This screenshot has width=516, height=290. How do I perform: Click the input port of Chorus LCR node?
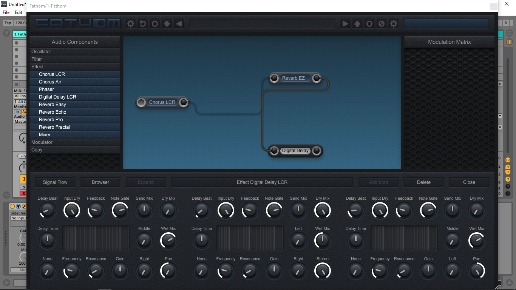tap(141, 102)
